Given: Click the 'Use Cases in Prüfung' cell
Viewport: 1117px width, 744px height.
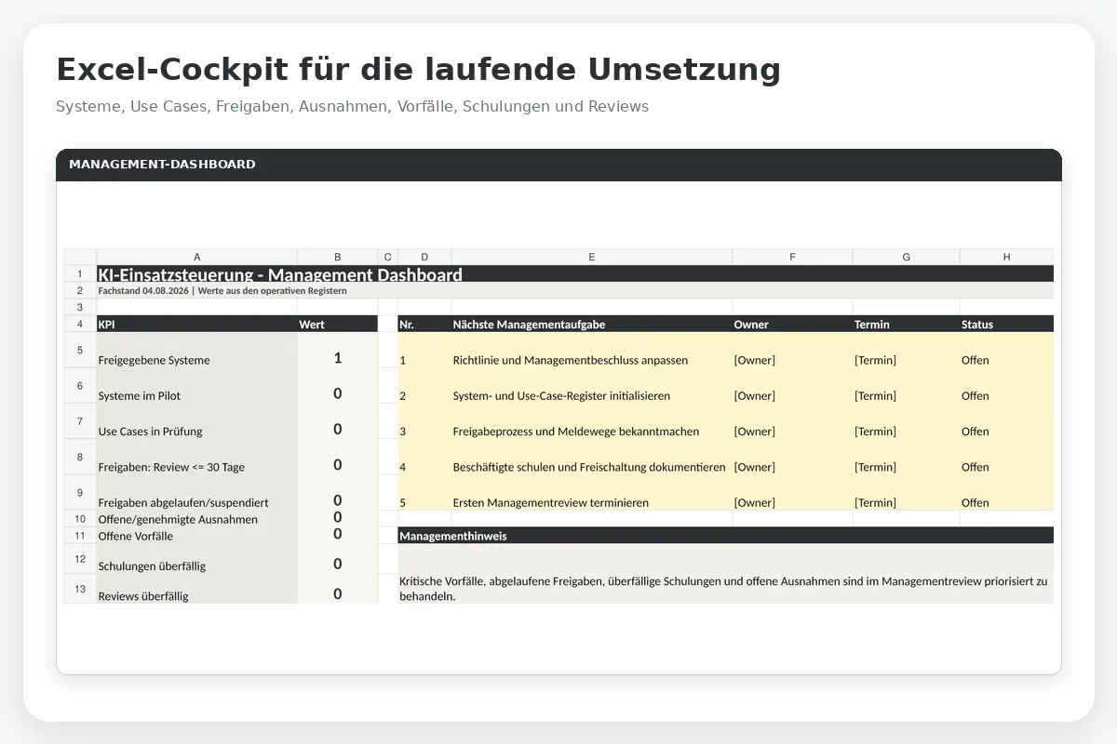Looking at the screenshot, I should click(x=196, y=420).
